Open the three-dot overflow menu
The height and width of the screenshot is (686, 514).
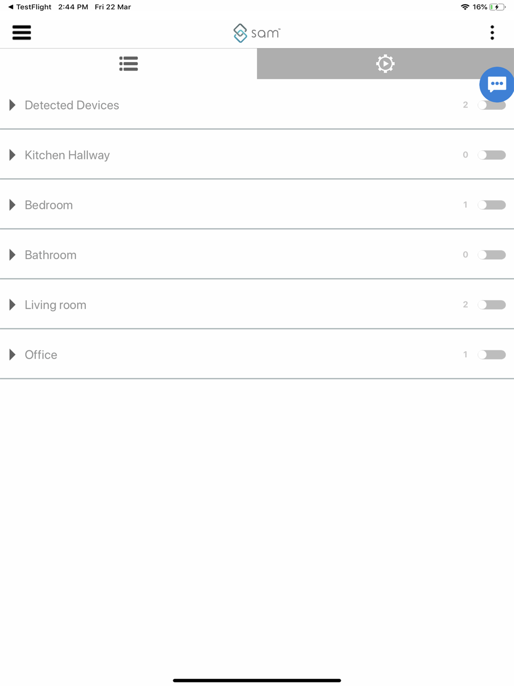point(492,32)
